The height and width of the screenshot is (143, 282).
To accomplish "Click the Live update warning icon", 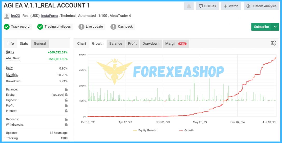I will (81, 27).
